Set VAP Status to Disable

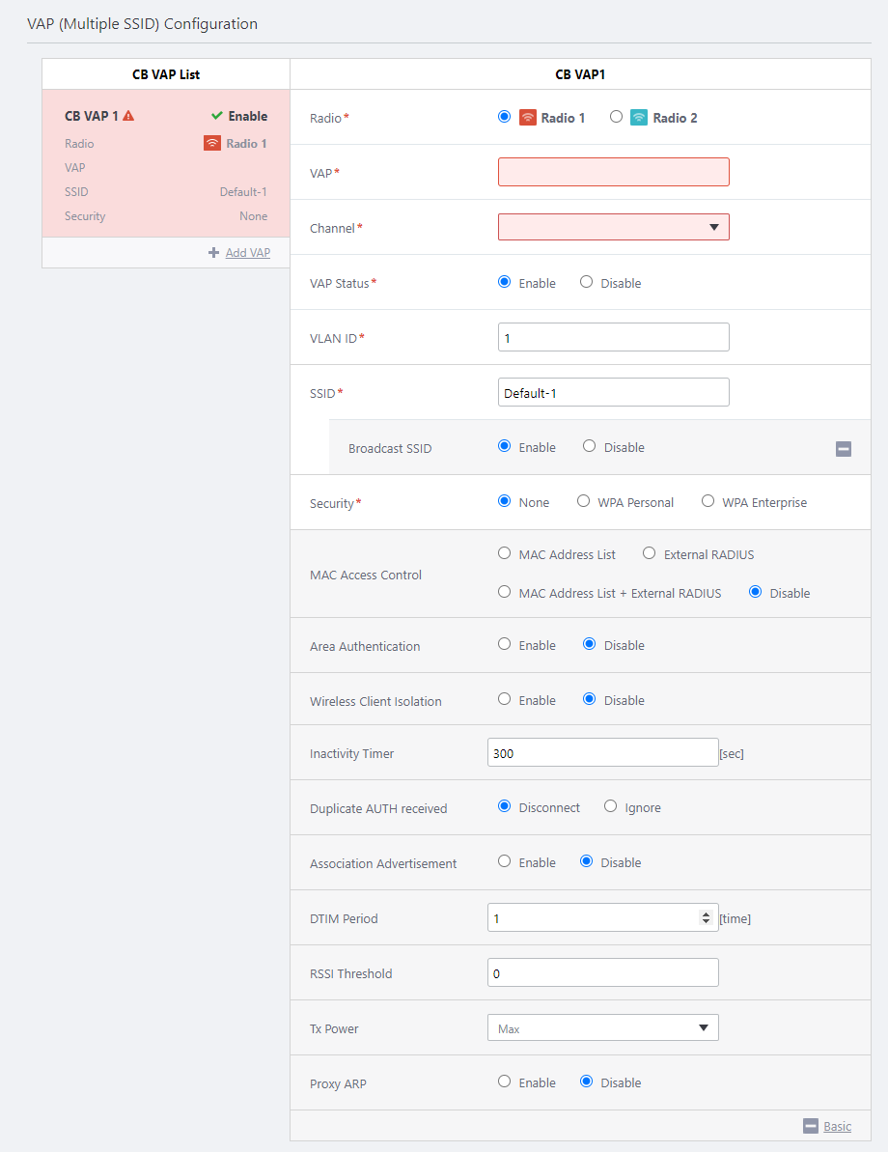(586, 282)
